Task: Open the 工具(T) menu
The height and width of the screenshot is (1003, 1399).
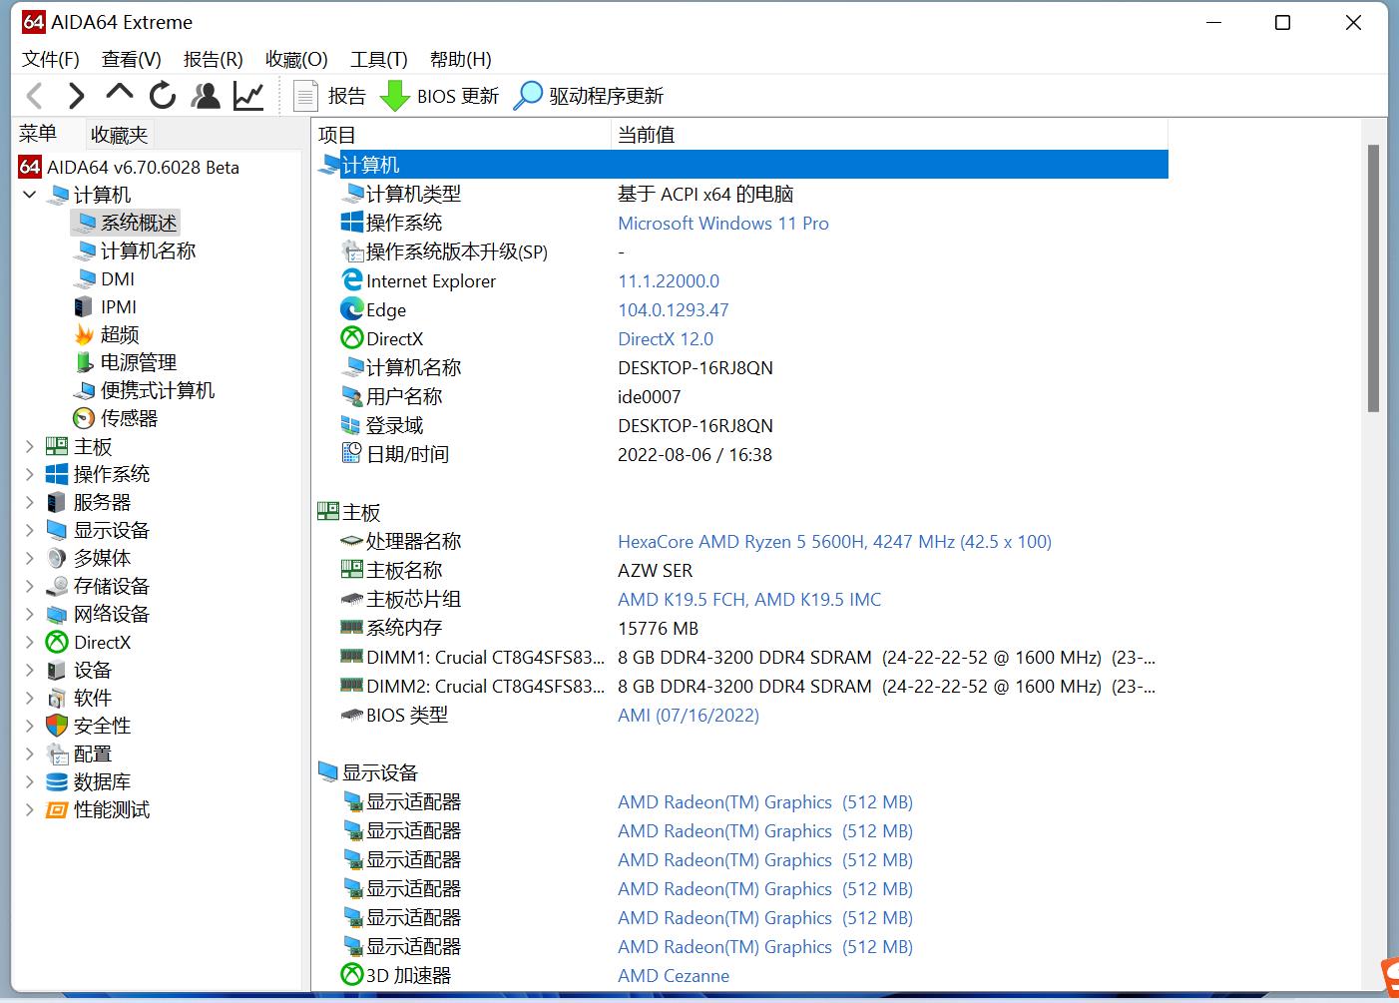Action: tap(378, 59)
